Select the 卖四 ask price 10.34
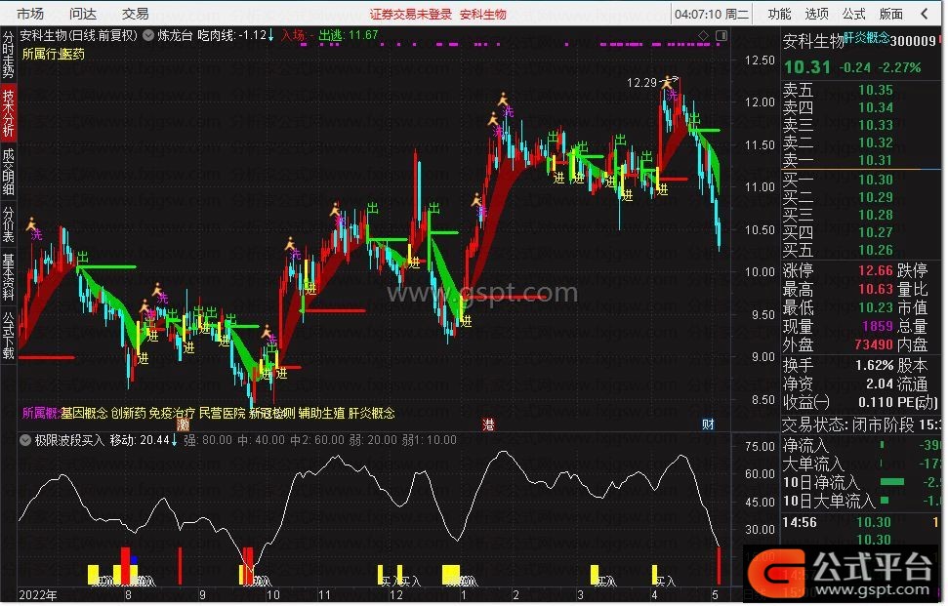This screenshot has height=606, width=948. point(876,108)
